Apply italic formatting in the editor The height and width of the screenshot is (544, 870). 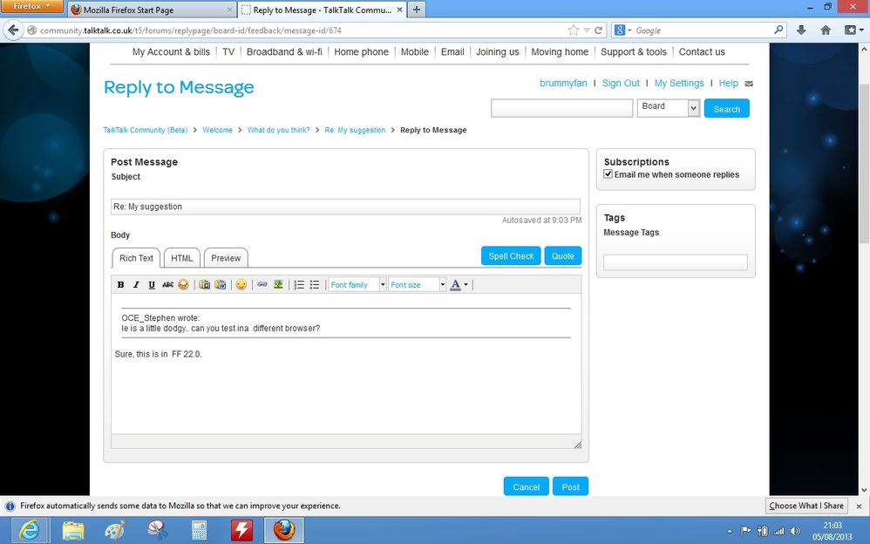136,285
